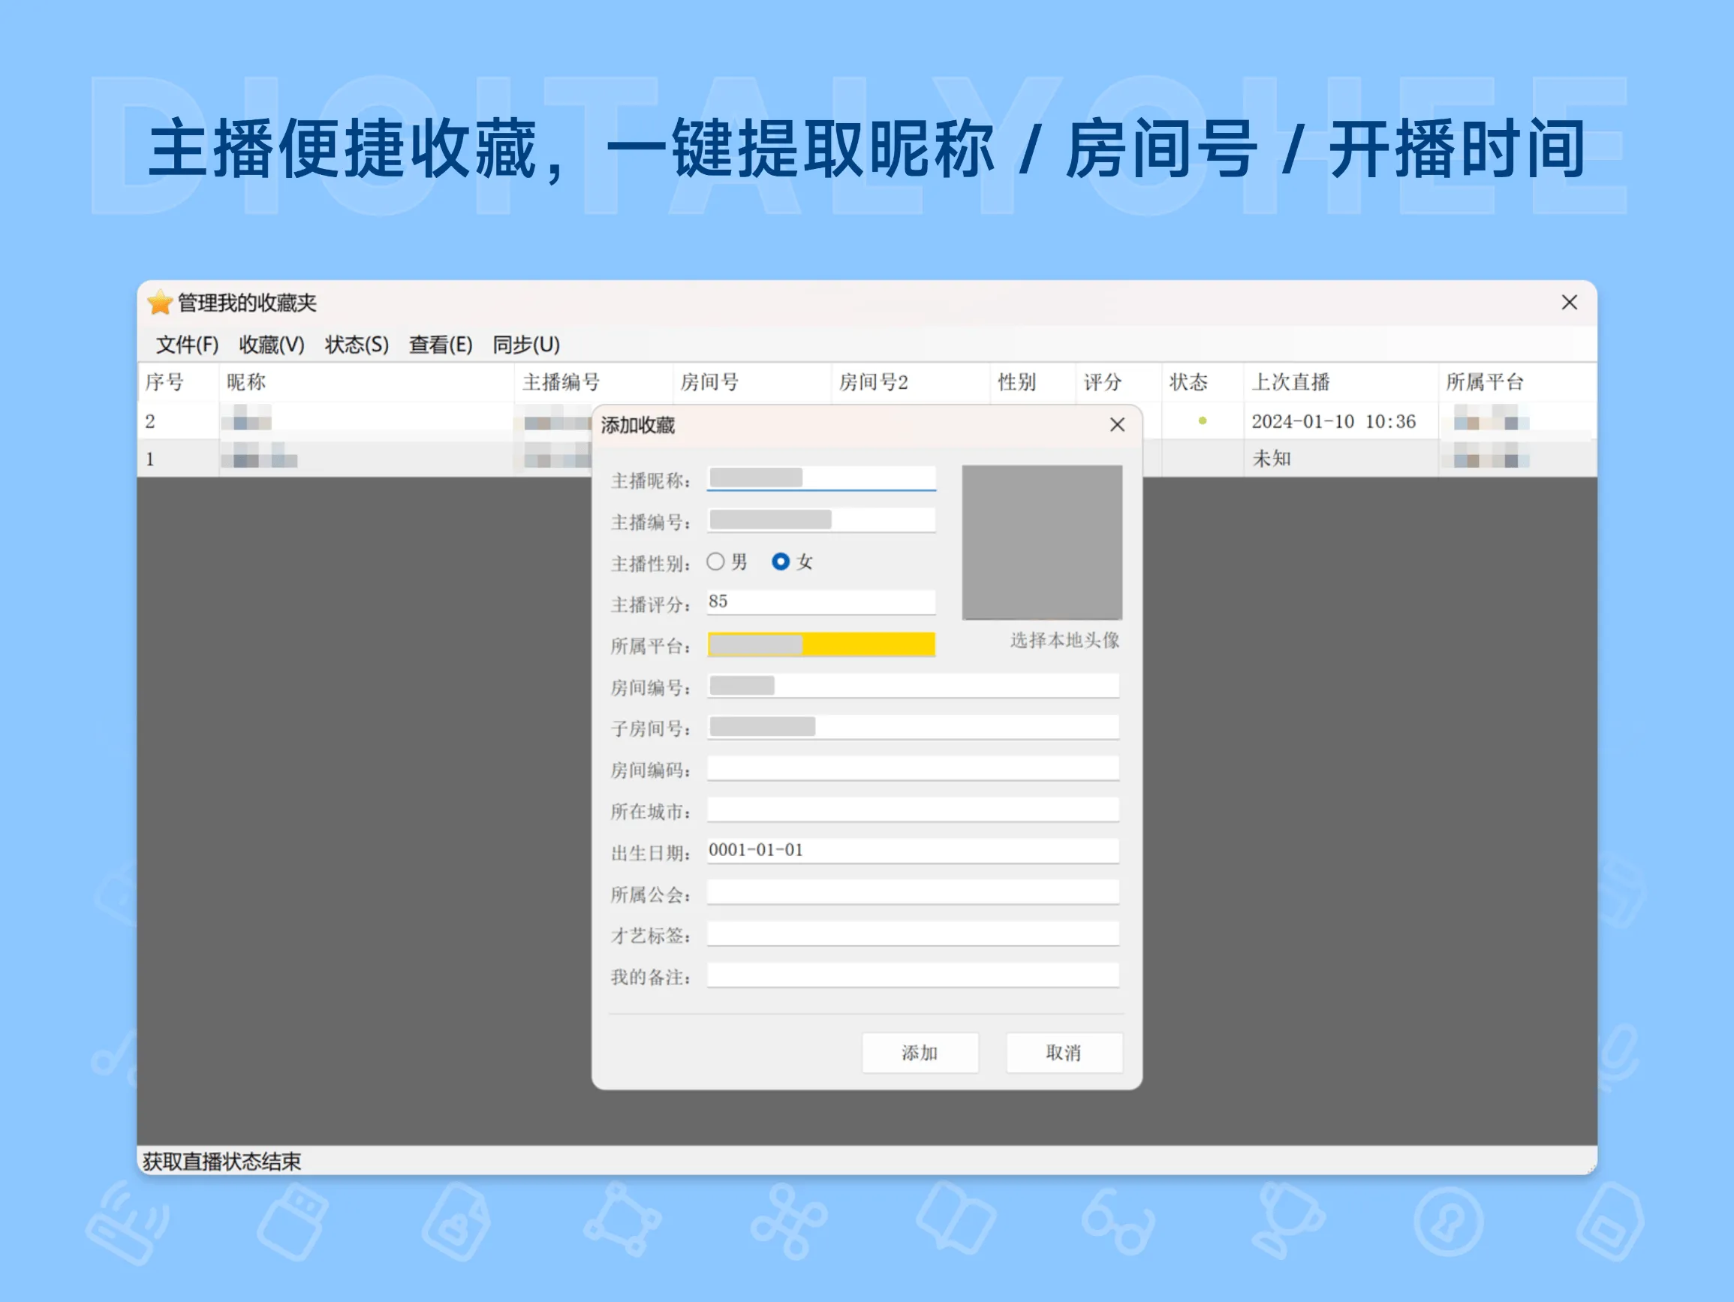Select the 男 gender radio button
This screenshot has width=1734, height=1302.
point(715,562)
